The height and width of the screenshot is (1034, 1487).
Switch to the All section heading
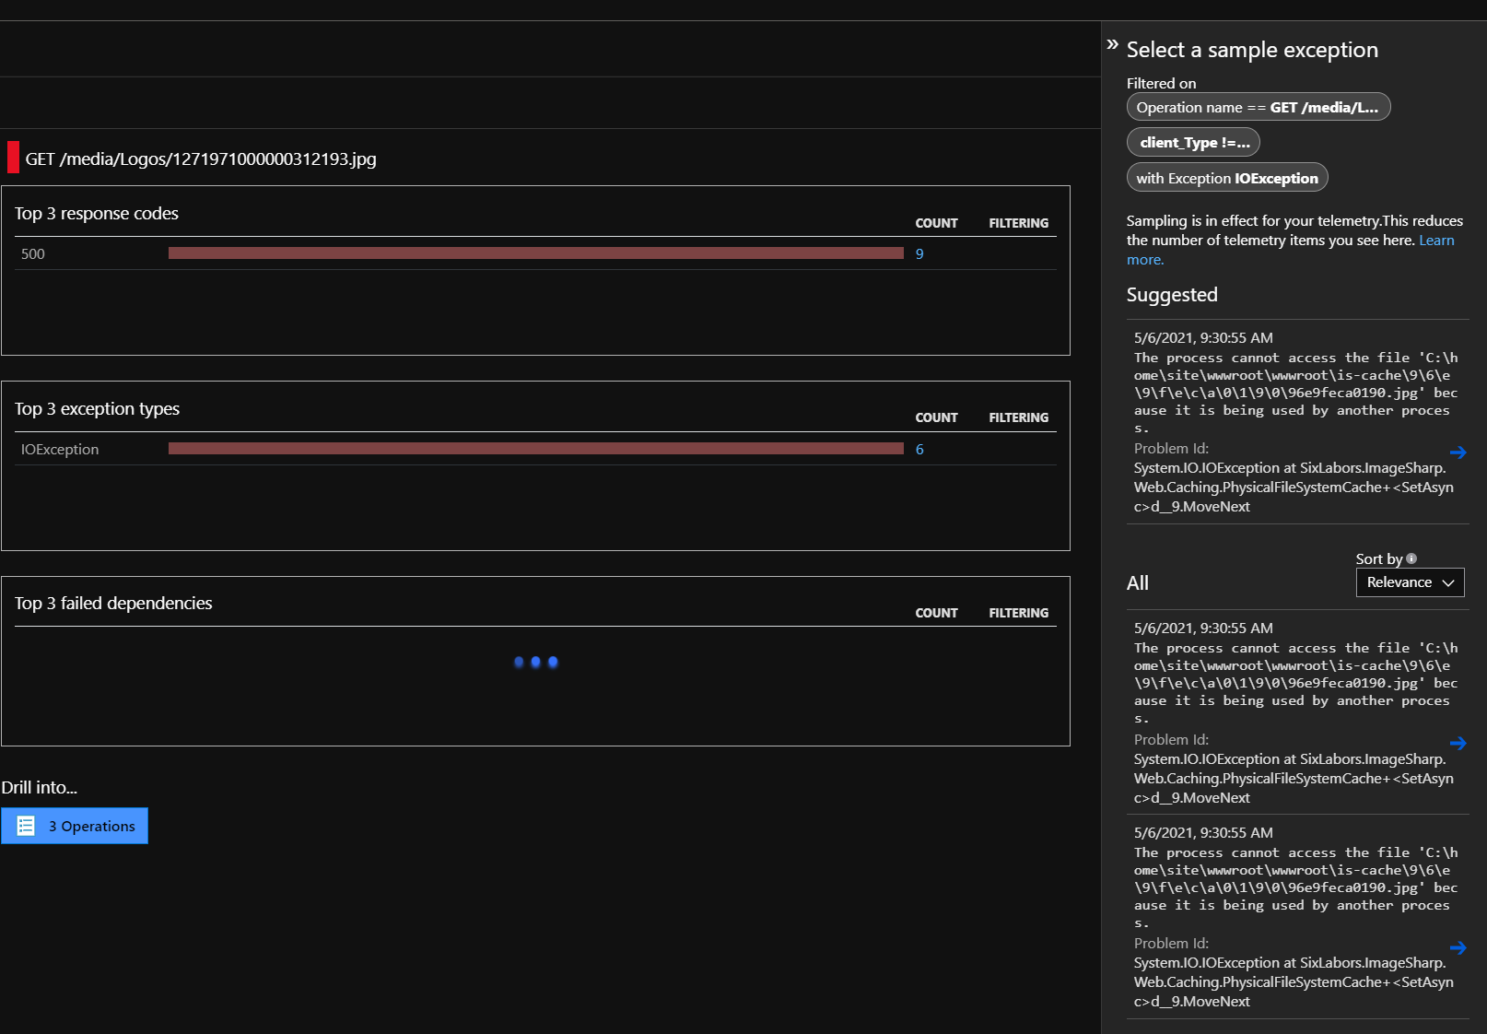coord(1138,582)
